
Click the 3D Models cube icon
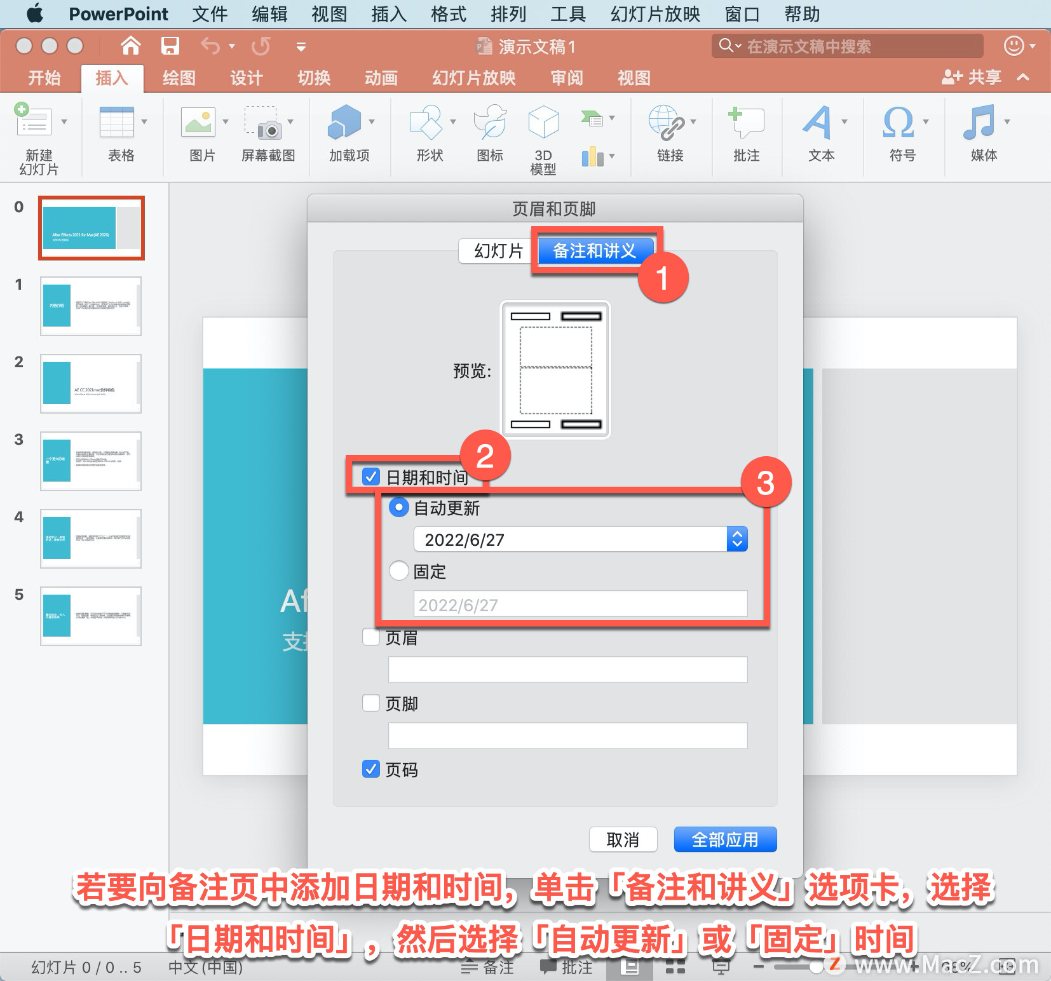(543, 121)
